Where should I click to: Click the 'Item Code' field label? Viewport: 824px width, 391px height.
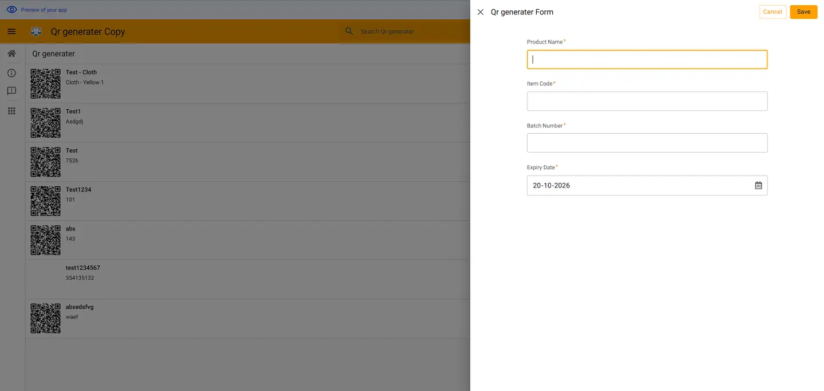pos(540,83)
